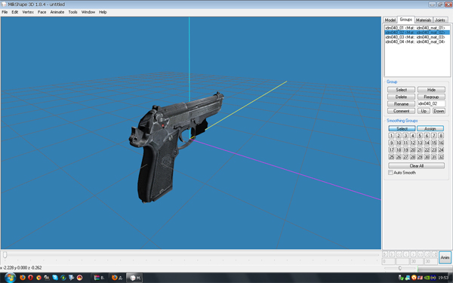Click the Anim toggle button
453x283 pixels.
click(445, 257)
